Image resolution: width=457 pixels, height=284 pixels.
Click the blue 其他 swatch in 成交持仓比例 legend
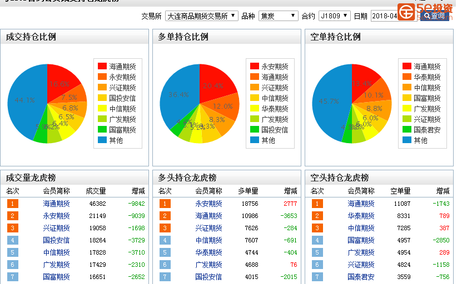pyautogui.click(x=102, y=140)
